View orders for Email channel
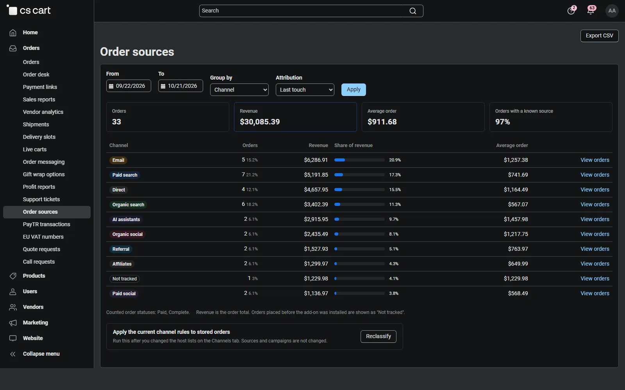Viewport: 625px width, 390px height. pos(595,160)
